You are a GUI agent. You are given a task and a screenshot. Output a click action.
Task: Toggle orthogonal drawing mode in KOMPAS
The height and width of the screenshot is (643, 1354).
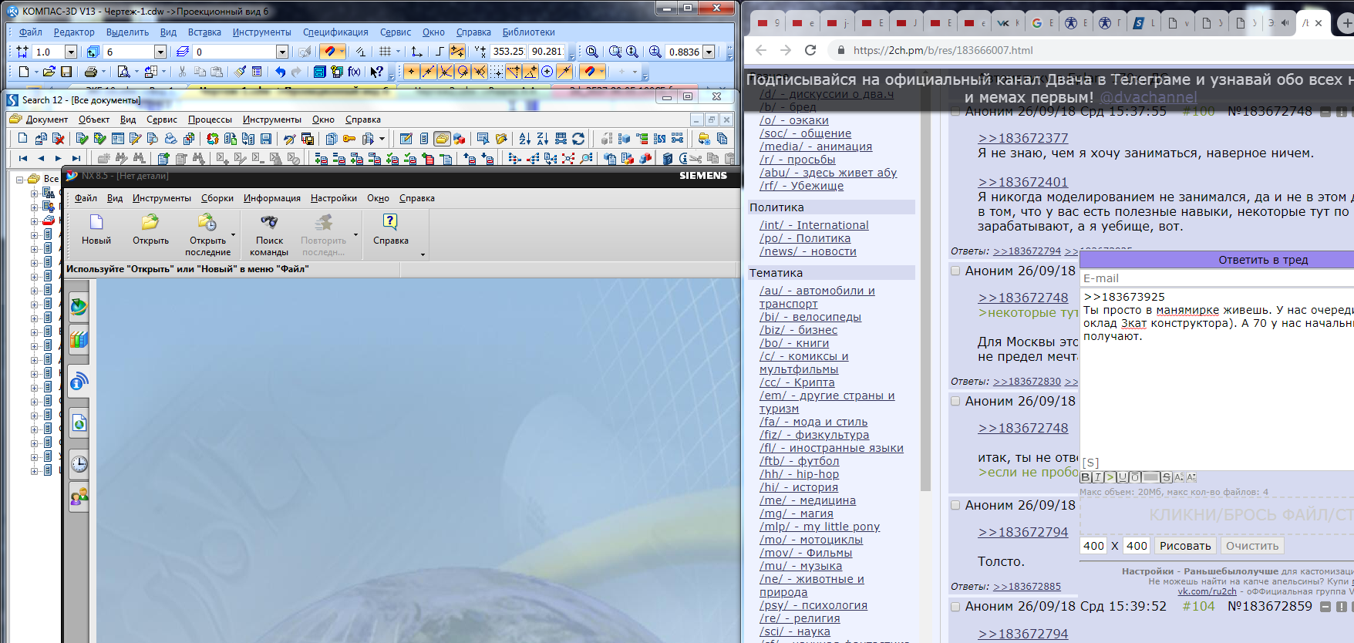(439, 52)
